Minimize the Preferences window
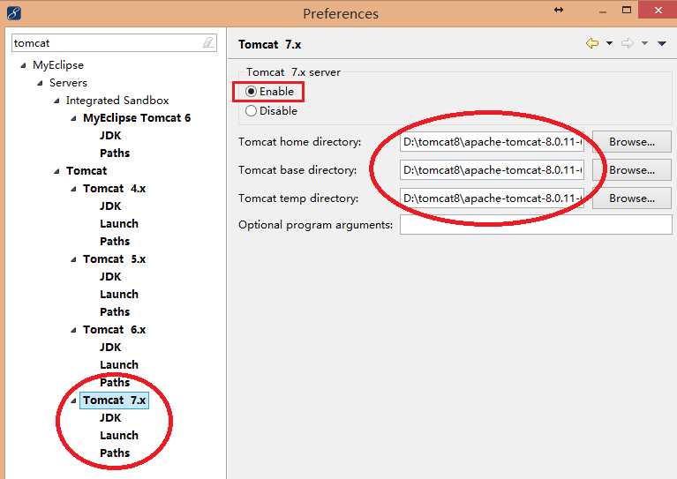Viewport: 677px width, 479px height. point(603,12)
